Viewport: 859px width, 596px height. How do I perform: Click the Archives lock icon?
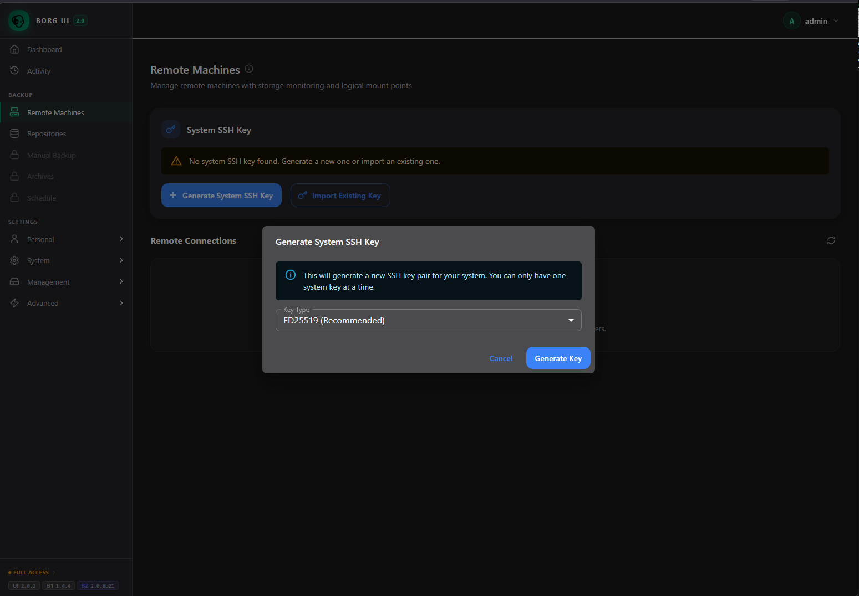[14, 176]
